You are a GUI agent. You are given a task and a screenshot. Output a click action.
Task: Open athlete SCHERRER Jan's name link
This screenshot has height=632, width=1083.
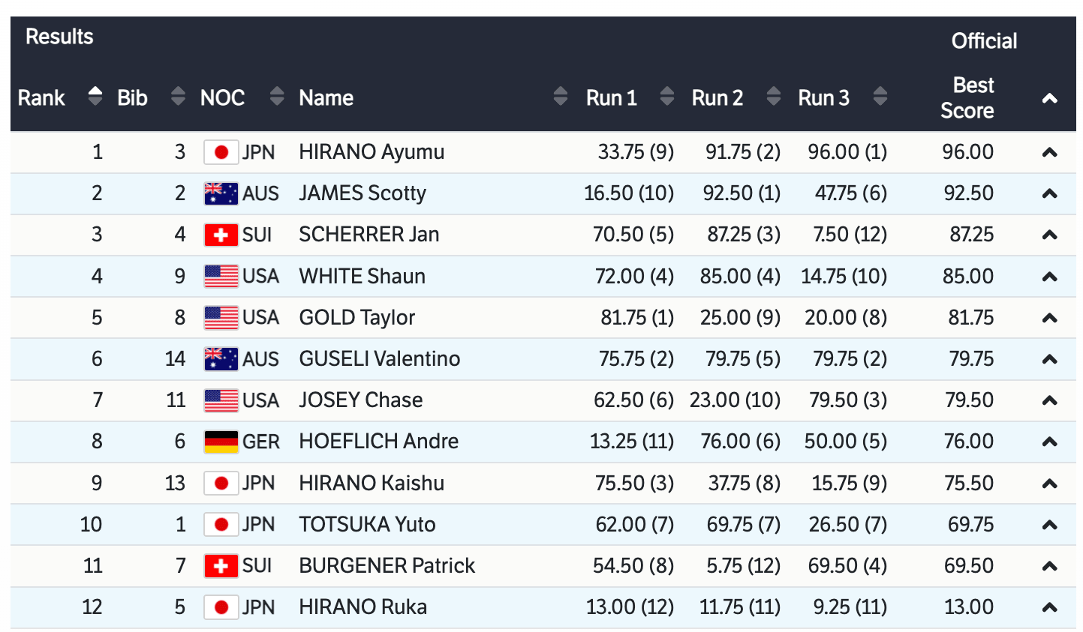(x=369, y=235)
